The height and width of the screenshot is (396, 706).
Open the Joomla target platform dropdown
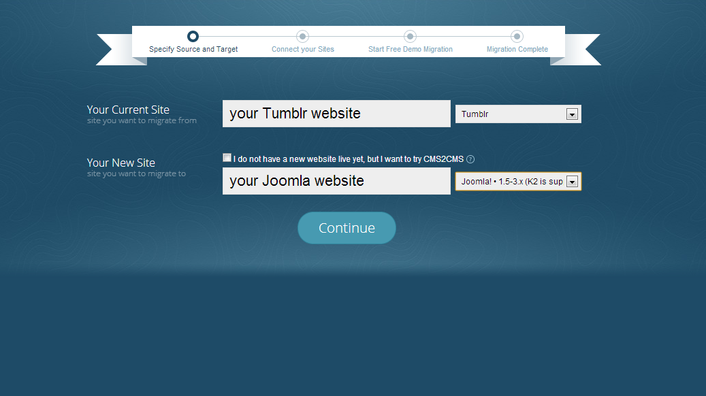coord(518,182)
